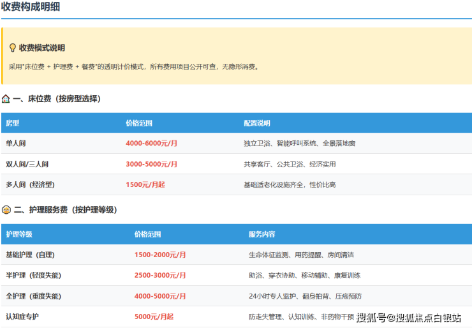
Task: Click the 搜狐号@搜狐焦点白银站 watermark
Action: (408, 318)
